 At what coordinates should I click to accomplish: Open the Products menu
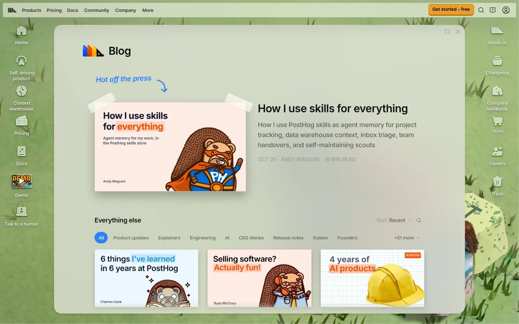coord(31,10)
